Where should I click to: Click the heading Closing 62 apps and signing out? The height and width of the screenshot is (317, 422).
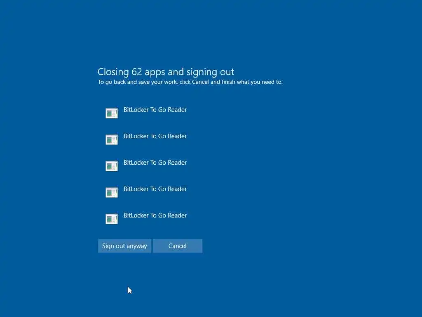point(166,72)
